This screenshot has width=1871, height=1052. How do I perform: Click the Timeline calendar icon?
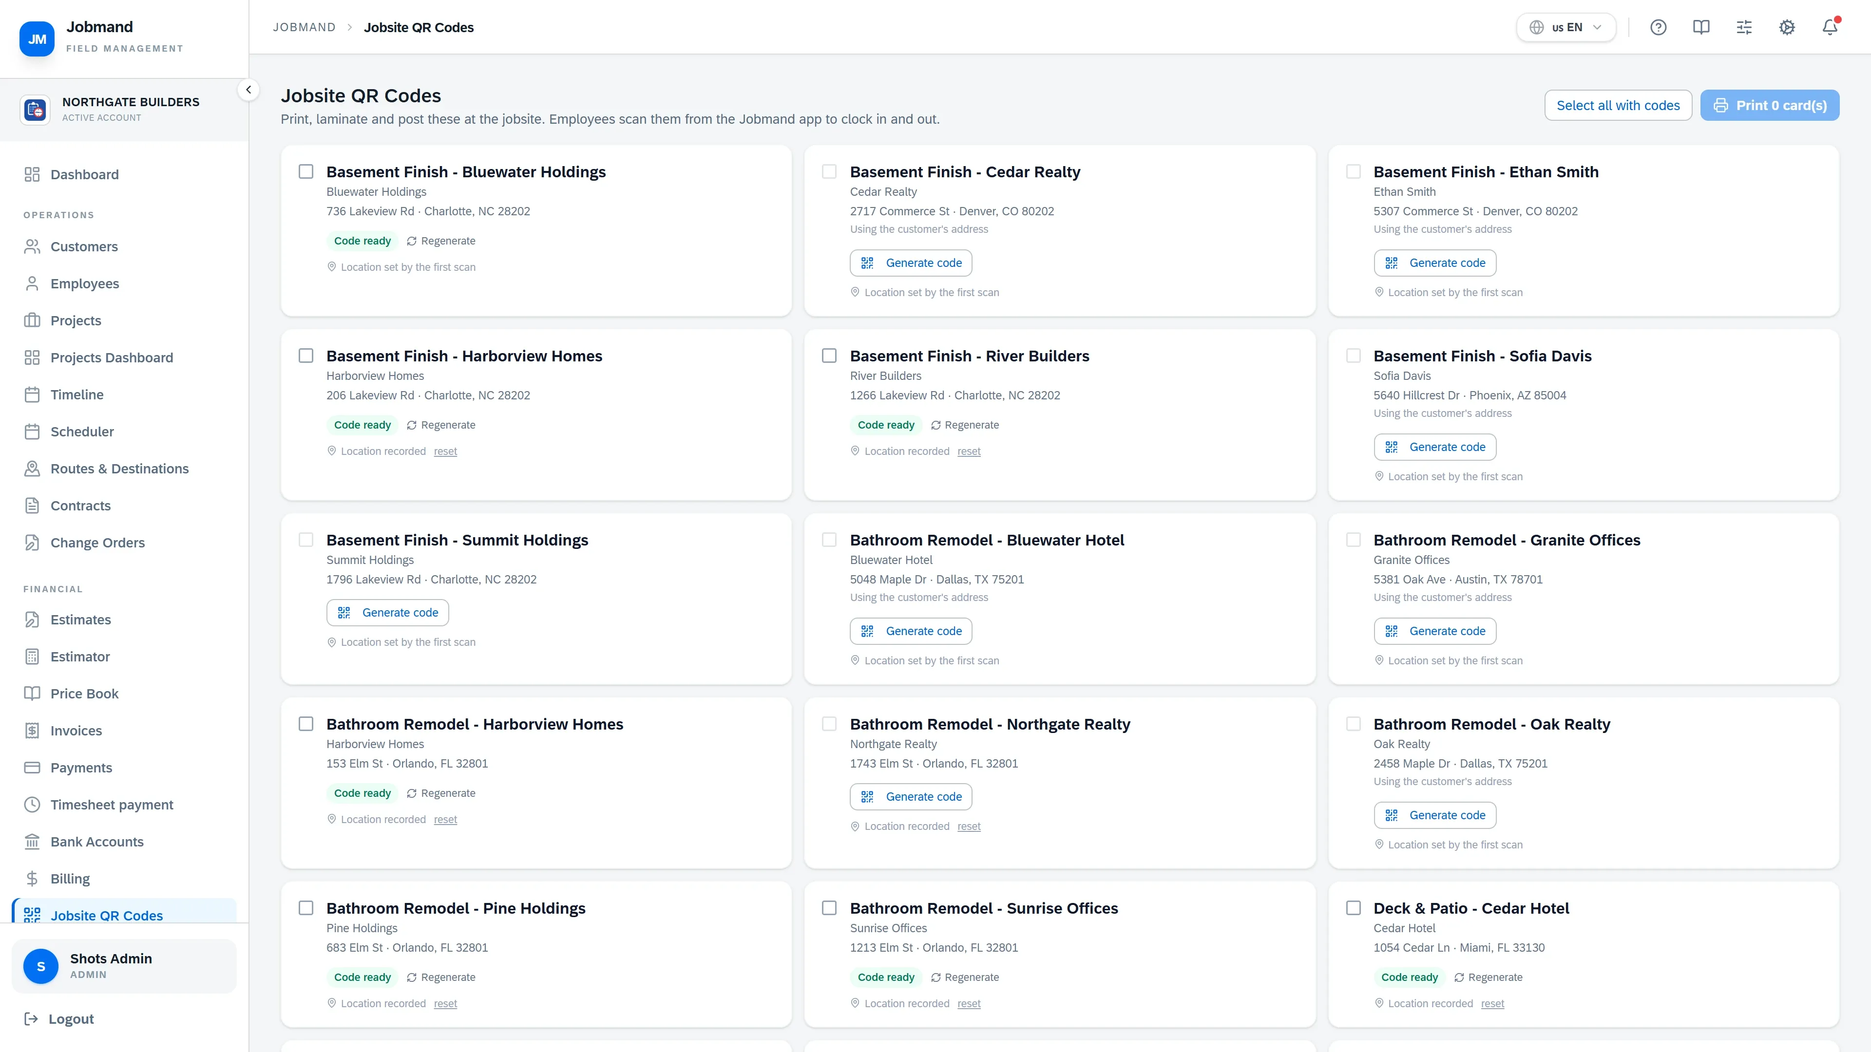32,395
